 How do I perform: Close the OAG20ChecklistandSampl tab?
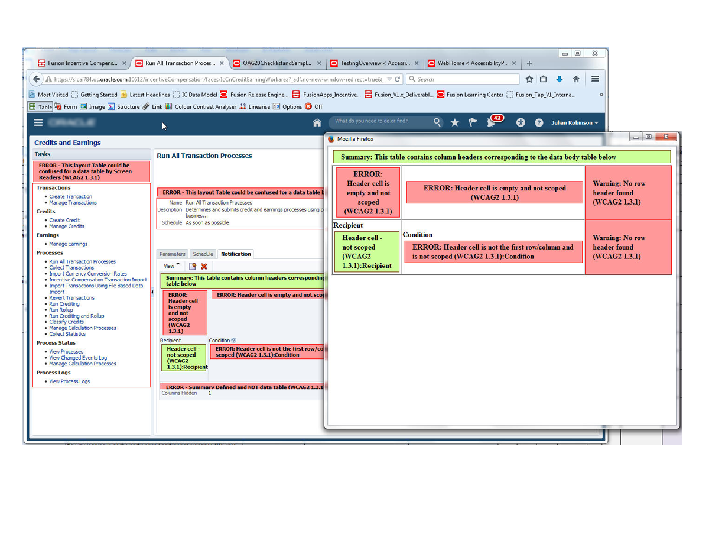(x=319, y=63)
